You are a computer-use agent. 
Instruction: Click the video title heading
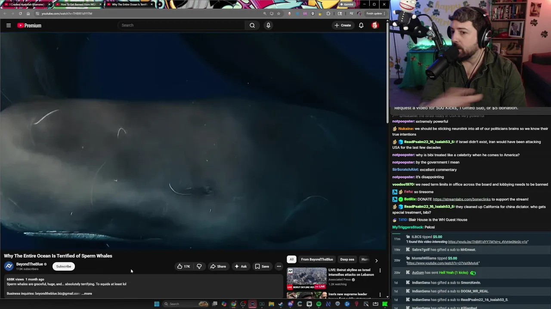point(58,256)
